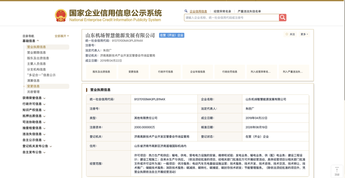Viewport: 345px width, 178px height.
Task: Click the 朱欣广 cell in the table
Action: coord(250,108)
